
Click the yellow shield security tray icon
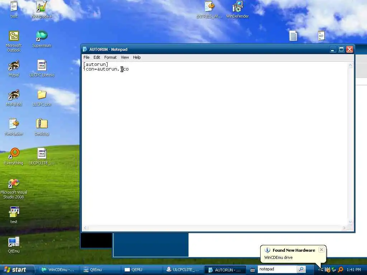tap(328, 270)
